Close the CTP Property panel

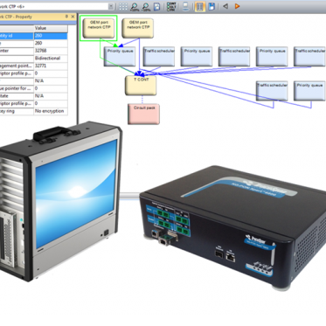pyautogui.click(x=73, y=17)
